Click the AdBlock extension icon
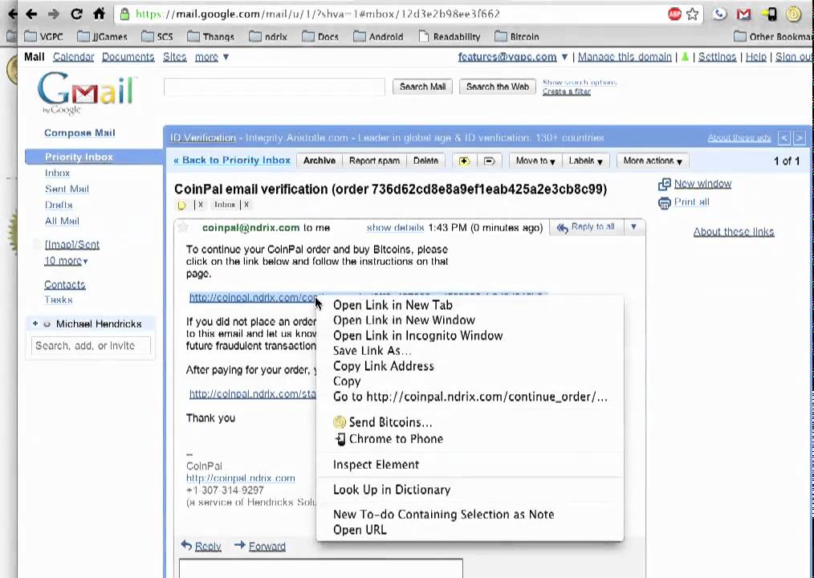Screen dimensions: 814x578 pyautogui.click(x=674, y=14)
